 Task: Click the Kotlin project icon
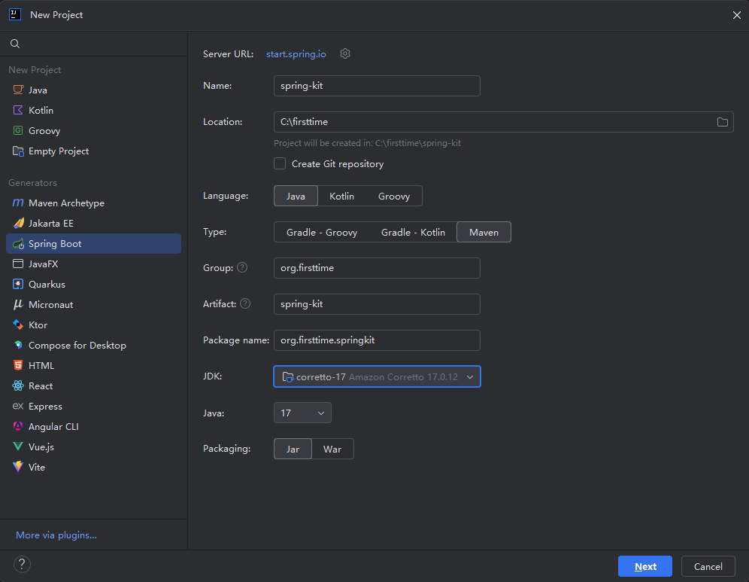tap(18, 111)
